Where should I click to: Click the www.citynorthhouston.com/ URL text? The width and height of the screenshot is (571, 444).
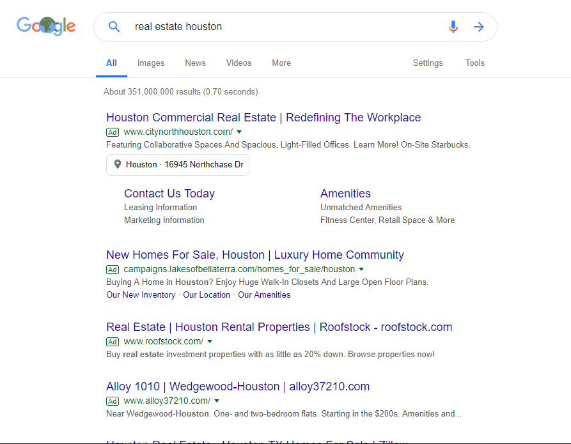point(178,132)
